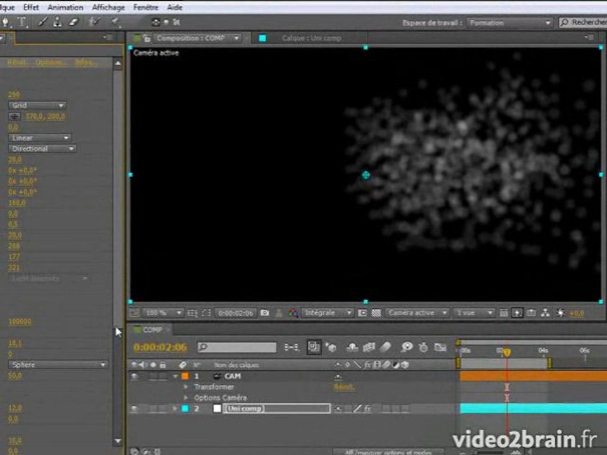Open the Directional dropdown
Image resolution: width=607 pixels, height=455 pixels.
click(42, 149)
